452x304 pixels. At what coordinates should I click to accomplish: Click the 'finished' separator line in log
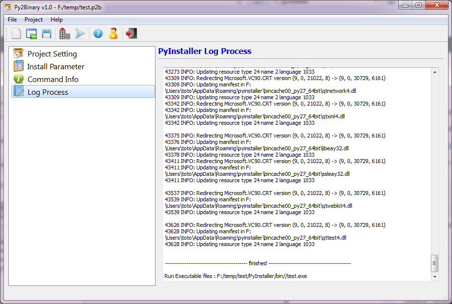(258, 263)
